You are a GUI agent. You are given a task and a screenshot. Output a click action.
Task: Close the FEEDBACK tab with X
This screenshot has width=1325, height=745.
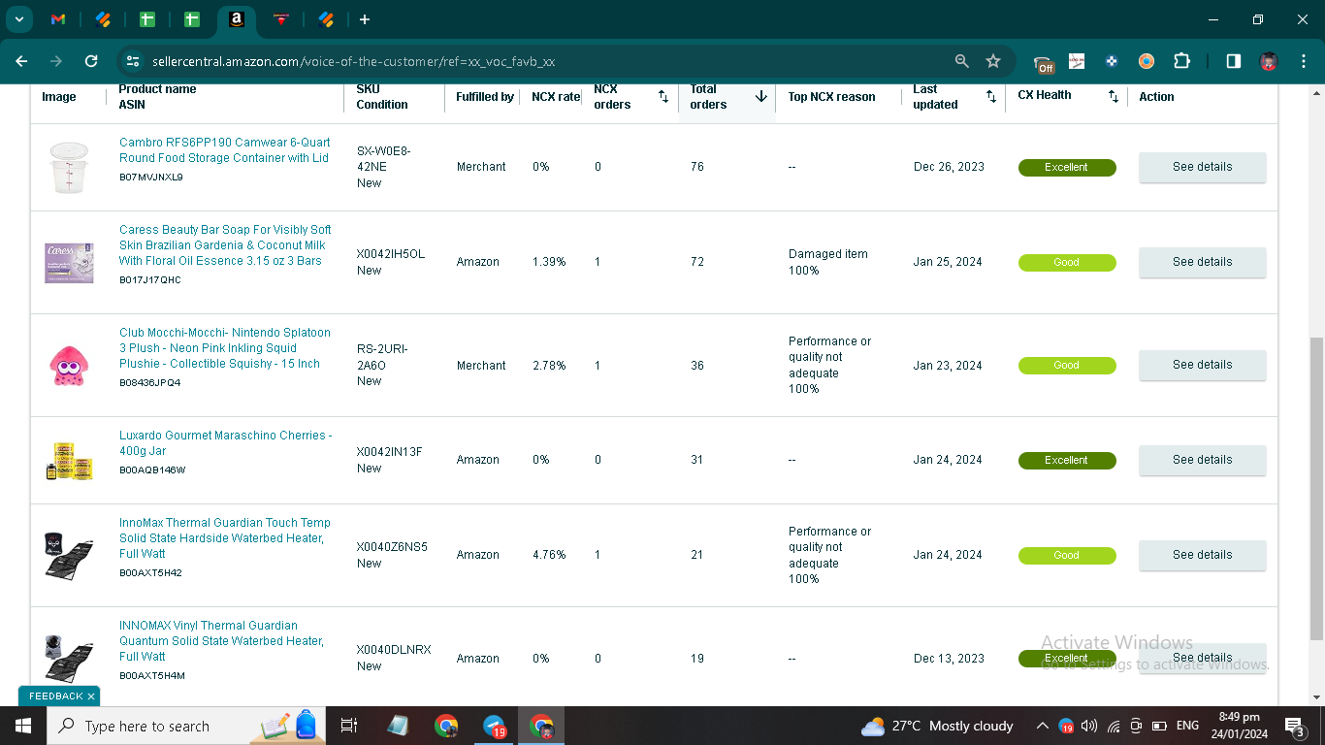pos(91,696)
